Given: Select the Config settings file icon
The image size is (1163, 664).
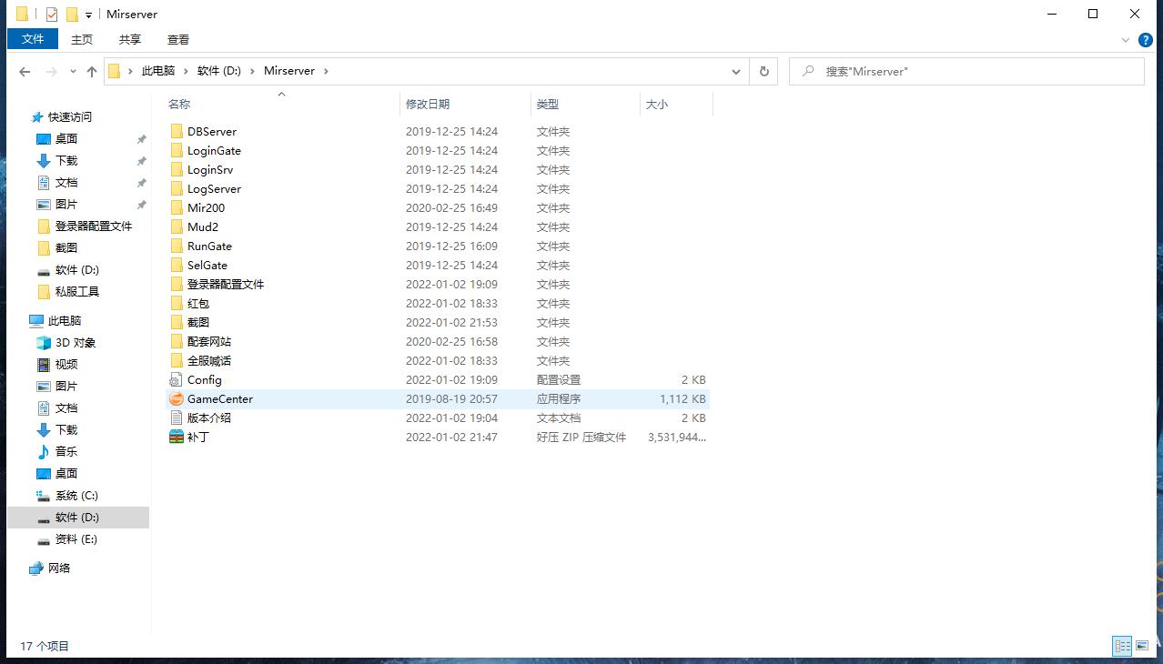Looking at the screenshot, I should [x=177, y=379].
